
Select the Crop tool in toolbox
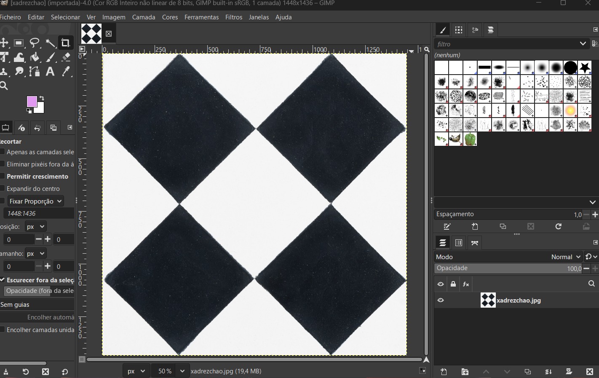point(65,43)
